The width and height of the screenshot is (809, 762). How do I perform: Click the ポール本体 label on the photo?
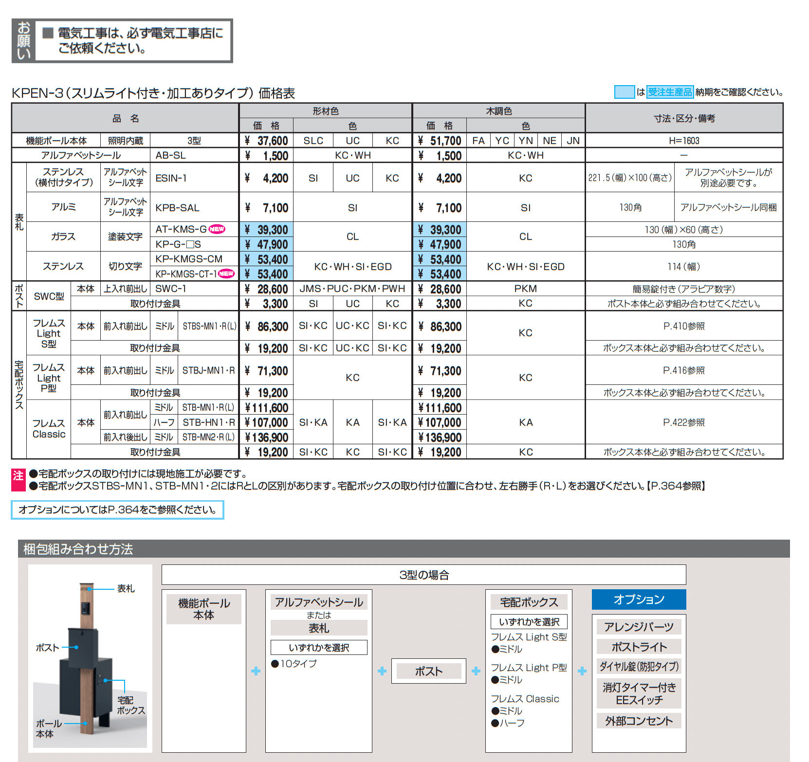pyautogui.click(x=49, y=728)
